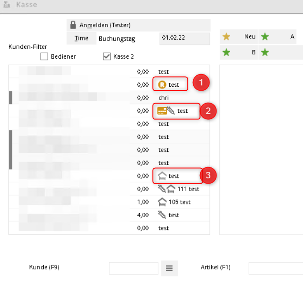The width and height of the screenshot is (303, 281).
Task: Click the syringe icon beside the card icon
Action: 171,111
